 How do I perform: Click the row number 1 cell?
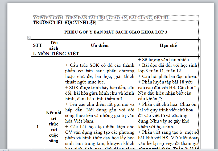pos(38,127)
